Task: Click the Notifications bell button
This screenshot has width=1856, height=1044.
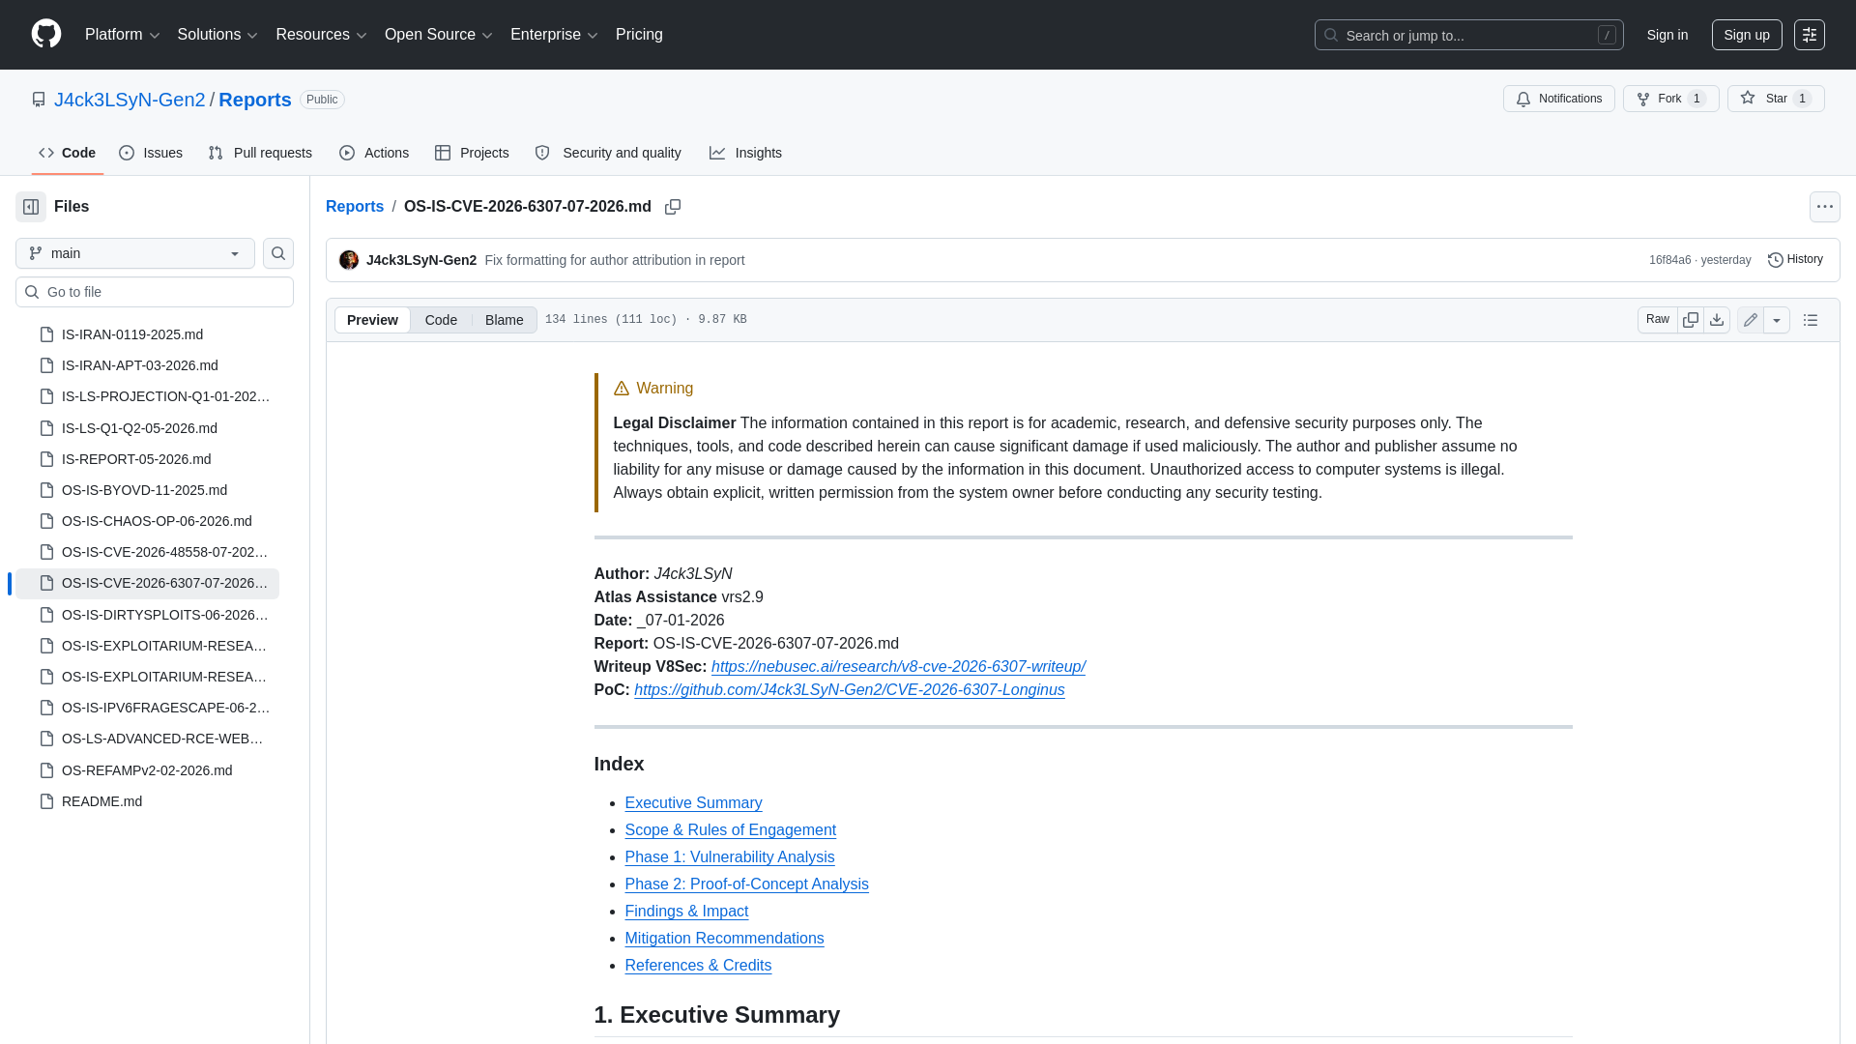Action: tap(1558, 99)
